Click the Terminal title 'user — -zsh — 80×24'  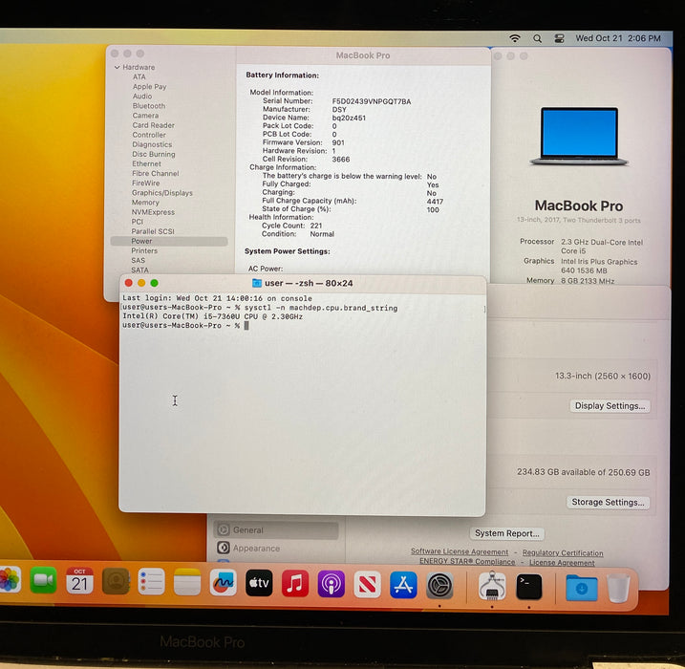click(x=309, y=283)
